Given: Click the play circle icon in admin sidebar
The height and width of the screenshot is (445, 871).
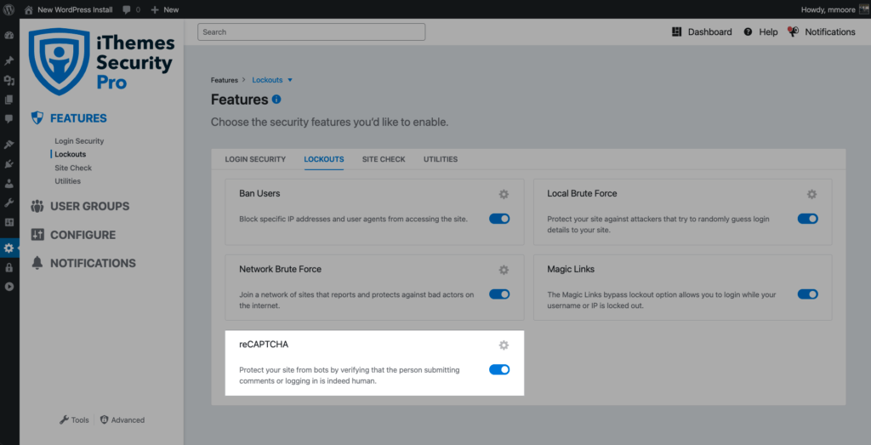Looking at the screenshot, I should click(9, 287).
